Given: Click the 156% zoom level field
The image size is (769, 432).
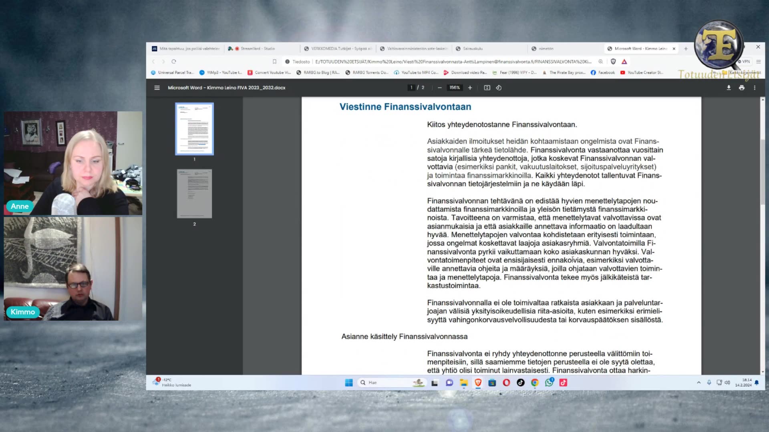Looking at the screenshot, I should coord(455,88).
